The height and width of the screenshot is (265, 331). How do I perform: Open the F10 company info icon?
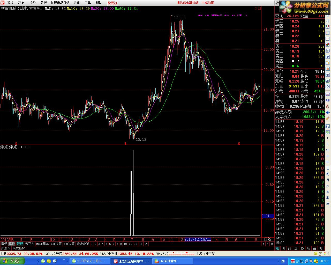coord(328,57)
